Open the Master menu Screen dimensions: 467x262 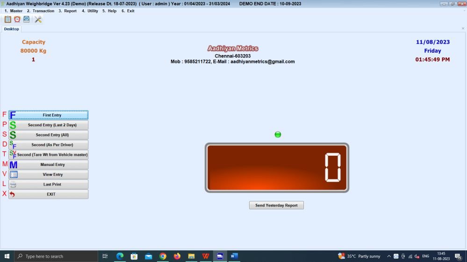point(14,11)
